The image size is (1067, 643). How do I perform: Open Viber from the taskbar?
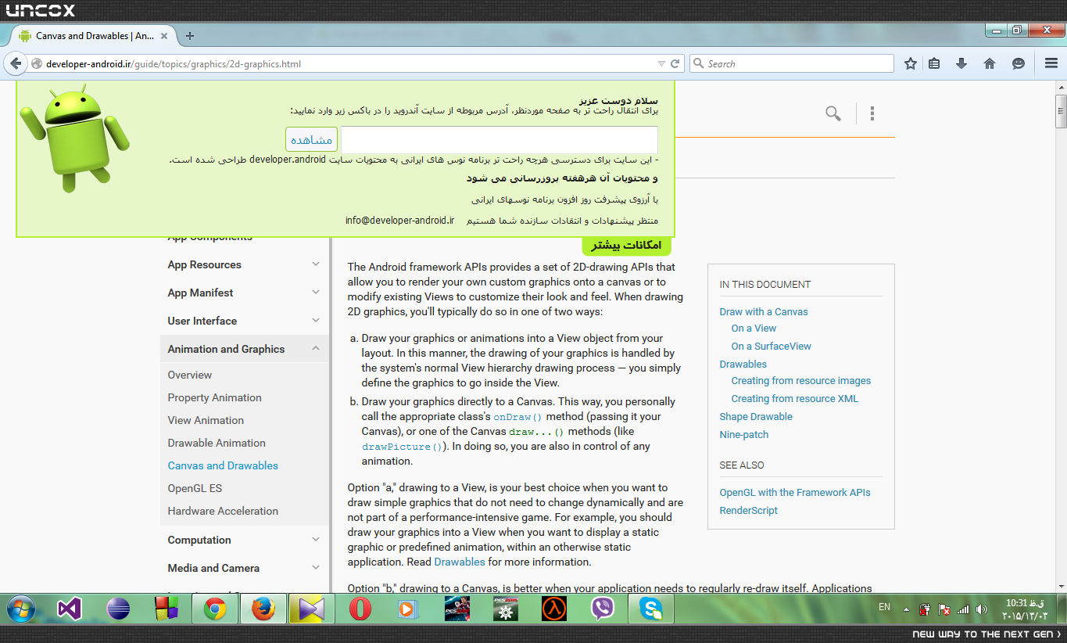(603, 609)
